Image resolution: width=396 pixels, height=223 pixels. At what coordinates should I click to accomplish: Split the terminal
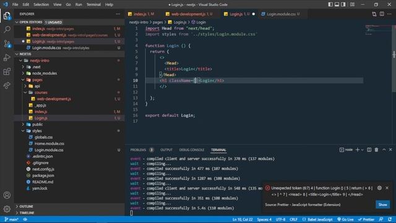[369, 150]
